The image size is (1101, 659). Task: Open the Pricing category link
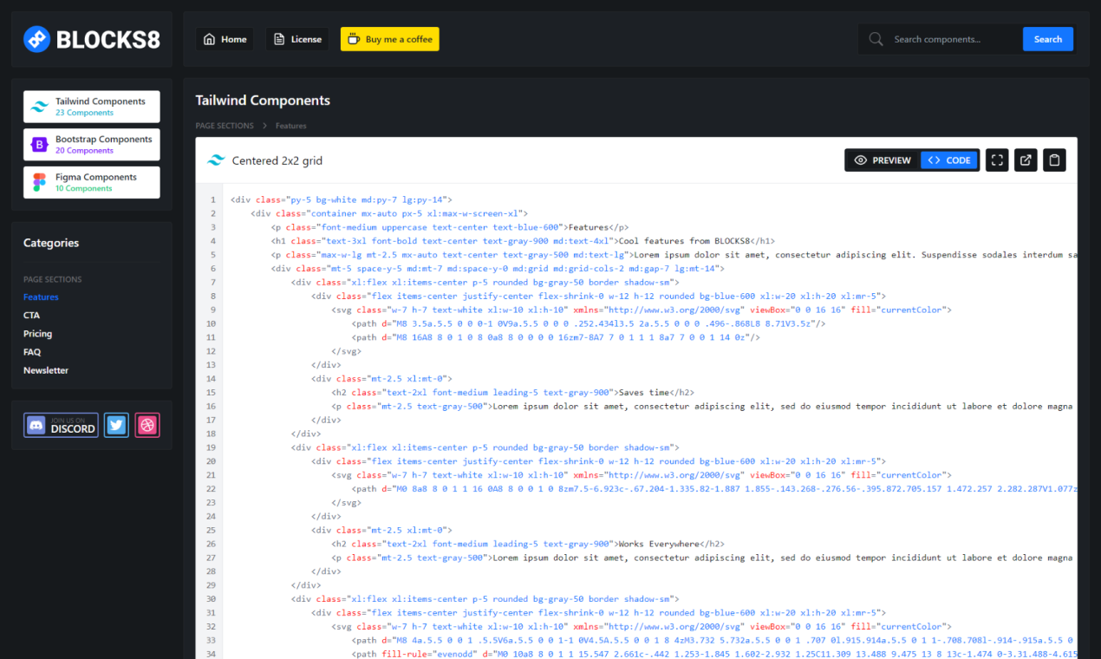[x=37, y=333]
